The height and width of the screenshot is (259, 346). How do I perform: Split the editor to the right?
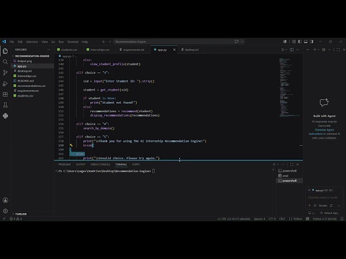pyautogui.click(x=292, y=50)
